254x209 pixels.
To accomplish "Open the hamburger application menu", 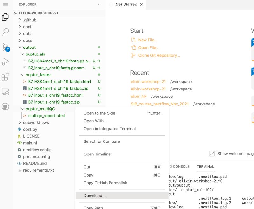I will point(5,4).
